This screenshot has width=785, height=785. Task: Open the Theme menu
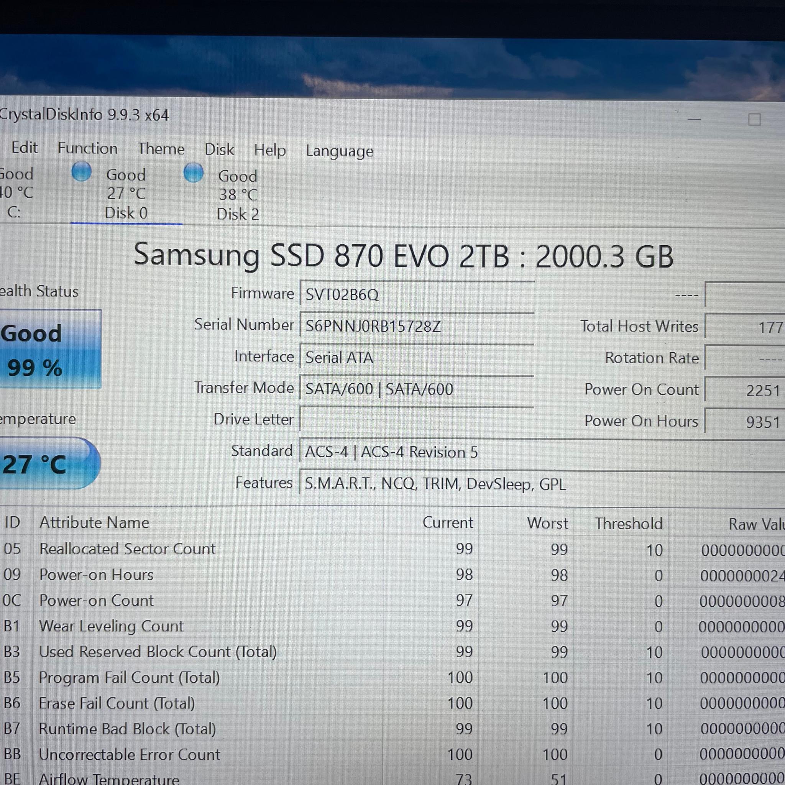161,149
